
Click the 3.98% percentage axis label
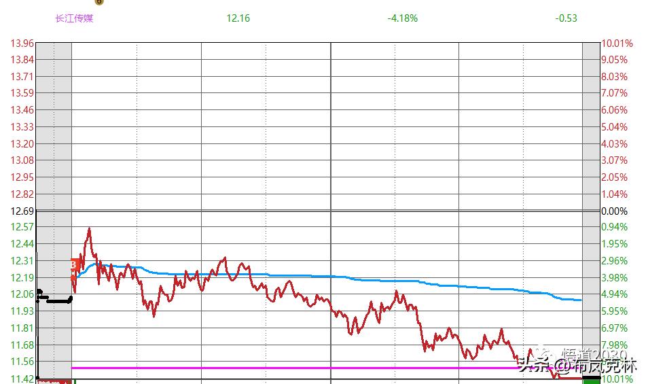(x=614, y=278)
